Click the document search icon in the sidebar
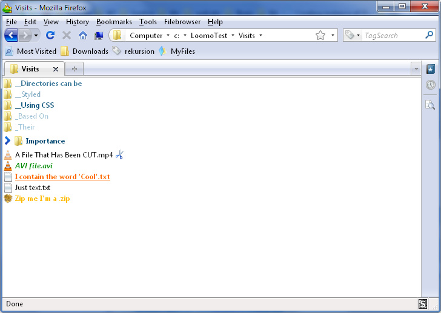 pyautogui.click(x=430, y=105)
